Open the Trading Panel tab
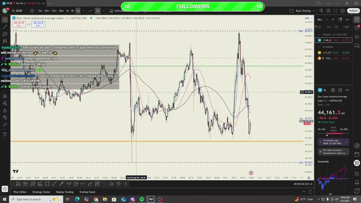Screen dimensions: 361x203 click(x=87, y=192)
